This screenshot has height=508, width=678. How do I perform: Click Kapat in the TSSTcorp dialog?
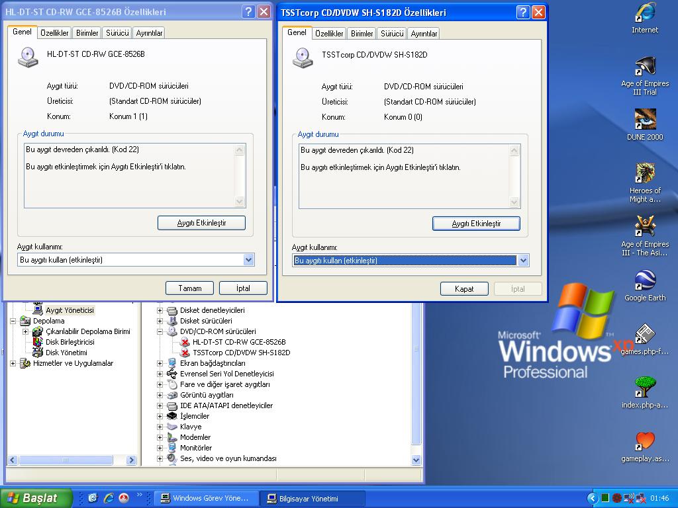[464, 289]
